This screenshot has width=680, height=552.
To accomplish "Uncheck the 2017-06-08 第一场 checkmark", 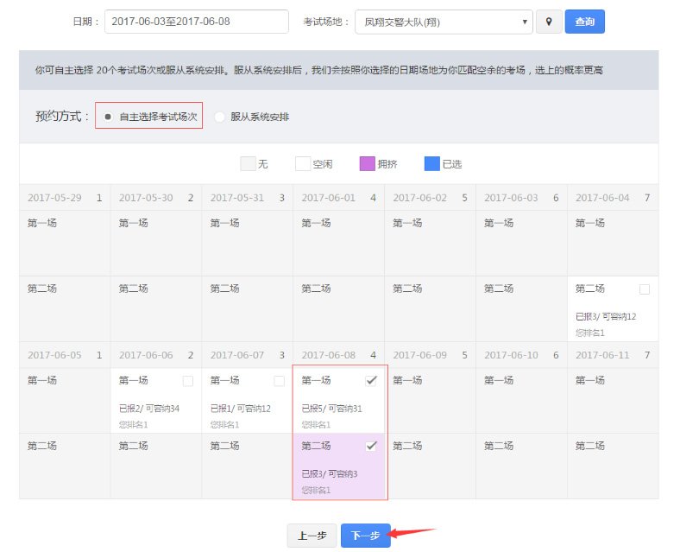I will point(371,380).
